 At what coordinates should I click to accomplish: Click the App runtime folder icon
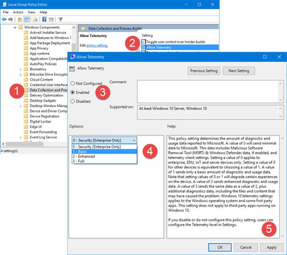coord(26,54)
